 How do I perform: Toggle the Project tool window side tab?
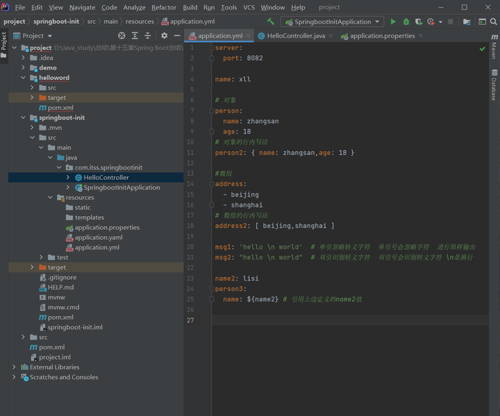click(x=4, y=41)
